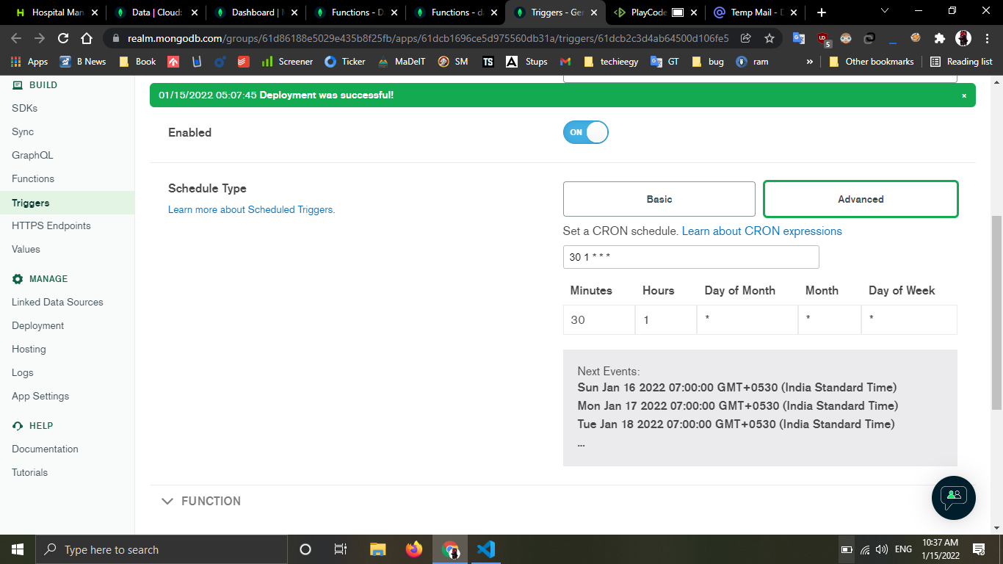Turn off the Enabled toggle
The height and width of the screenshot is (564, 1003).
(585, 132)
